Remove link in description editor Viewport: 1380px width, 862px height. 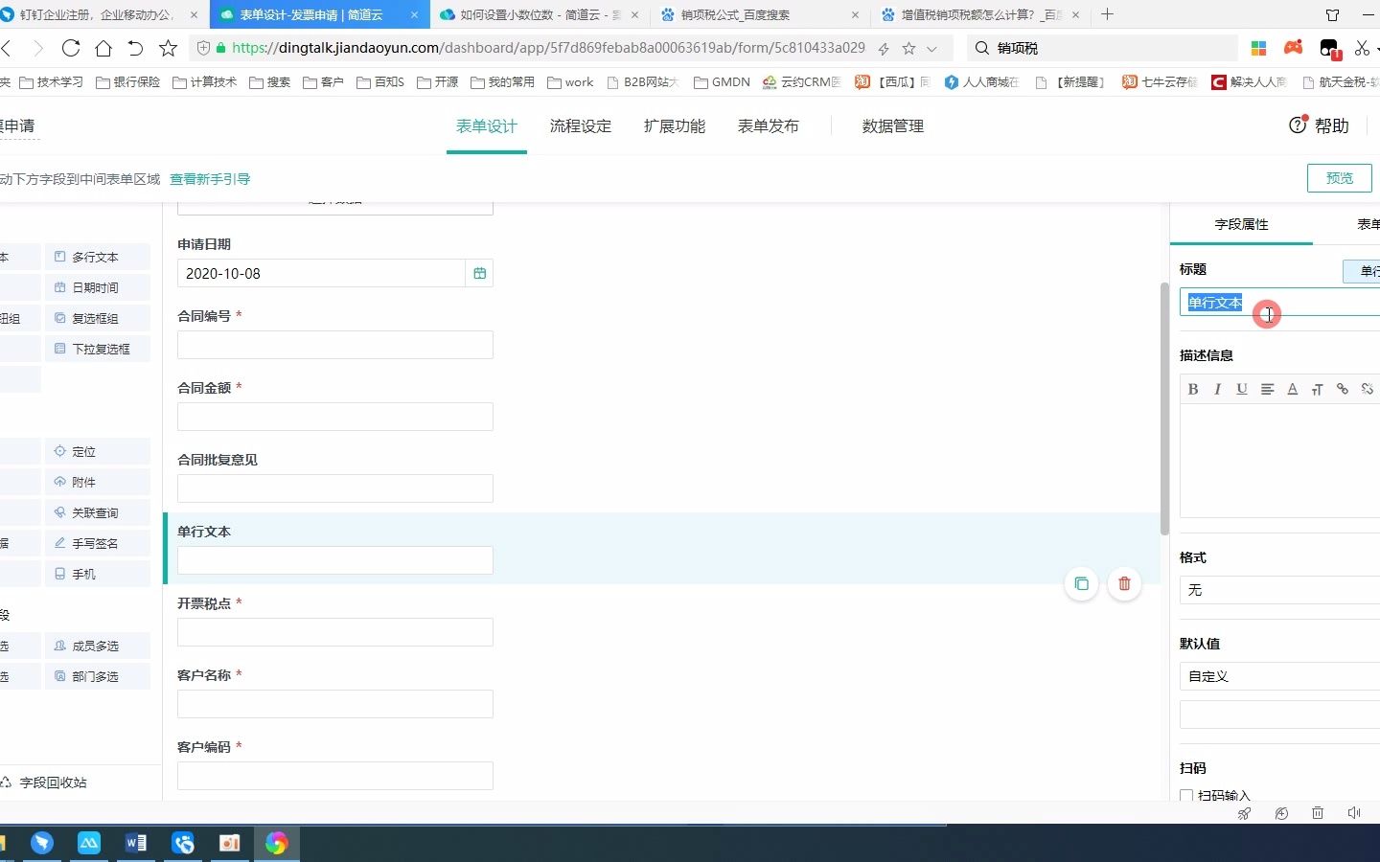click(x=1367, y=389)
